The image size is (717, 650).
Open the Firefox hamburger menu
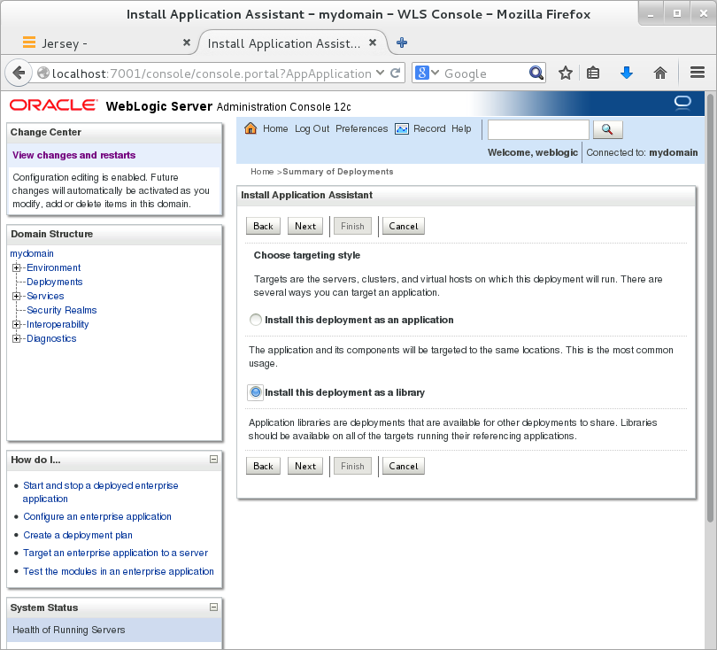click(698, 73)
